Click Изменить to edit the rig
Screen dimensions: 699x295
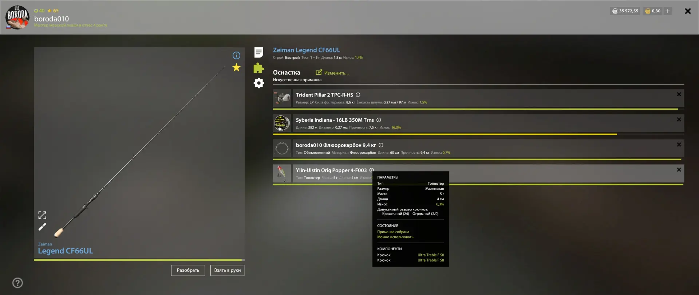pyautogui.click(x=332, y=72)
